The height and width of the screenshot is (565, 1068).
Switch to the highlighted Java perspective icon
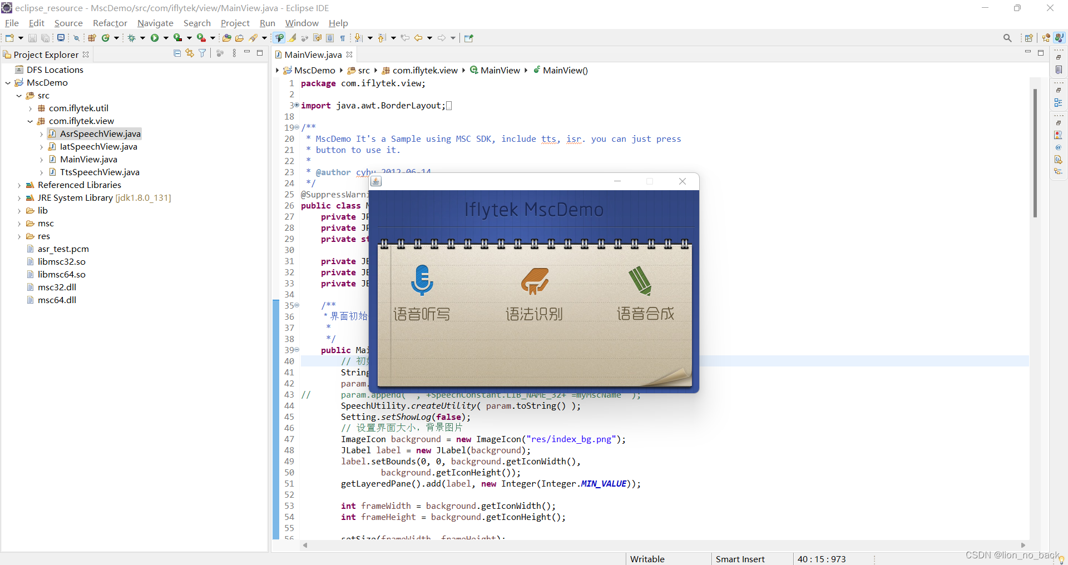1059,38
